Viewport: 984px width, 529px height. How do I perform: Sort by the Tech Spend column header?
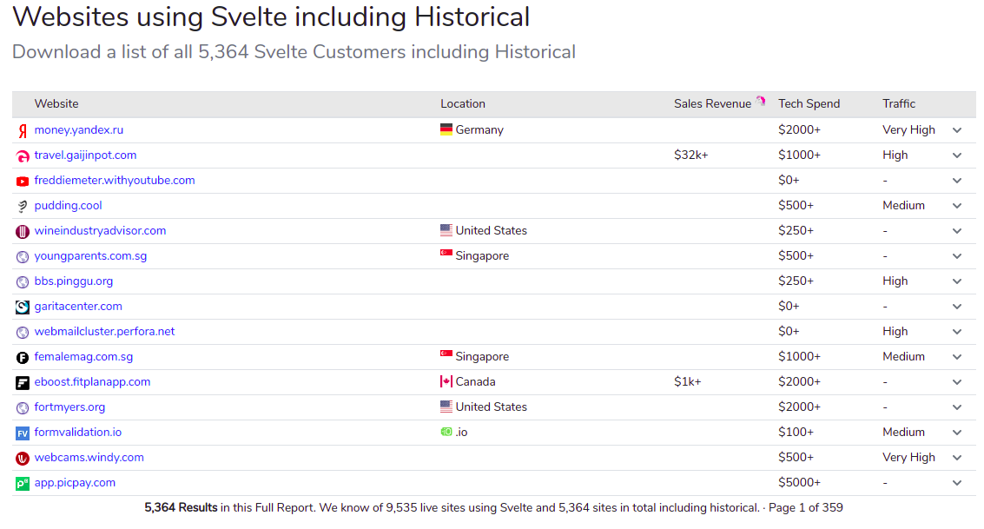point(809,104)
